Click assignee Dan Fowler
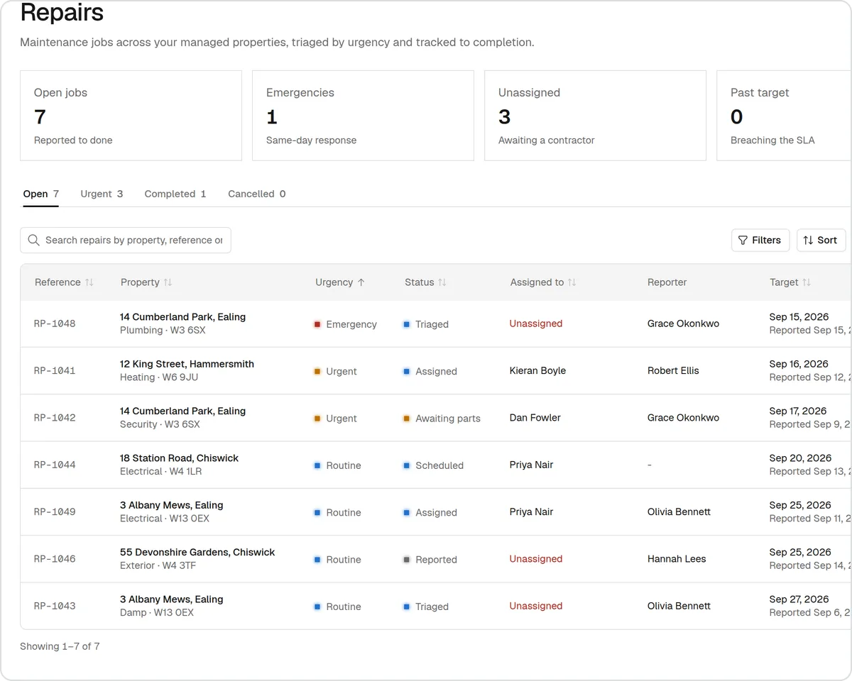The height and width of the screenshot is (681, 852). point(535,418)
